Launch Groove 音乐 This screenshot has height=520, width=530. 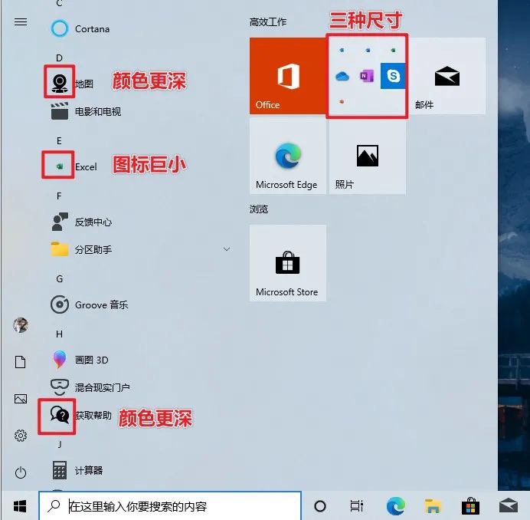pyautogui.click(x=90, y=304)
